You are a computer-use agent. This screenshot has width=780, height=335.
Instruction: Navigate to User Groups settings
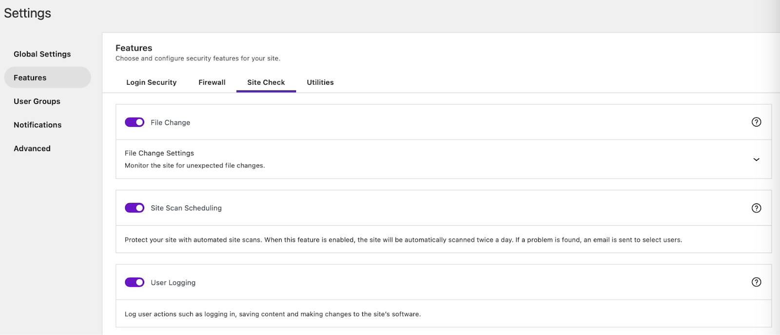[x=37, y=101]
